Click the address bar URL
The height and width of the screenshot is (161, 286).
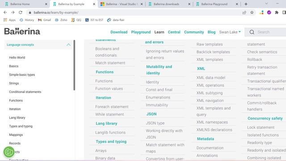(56, 13)
